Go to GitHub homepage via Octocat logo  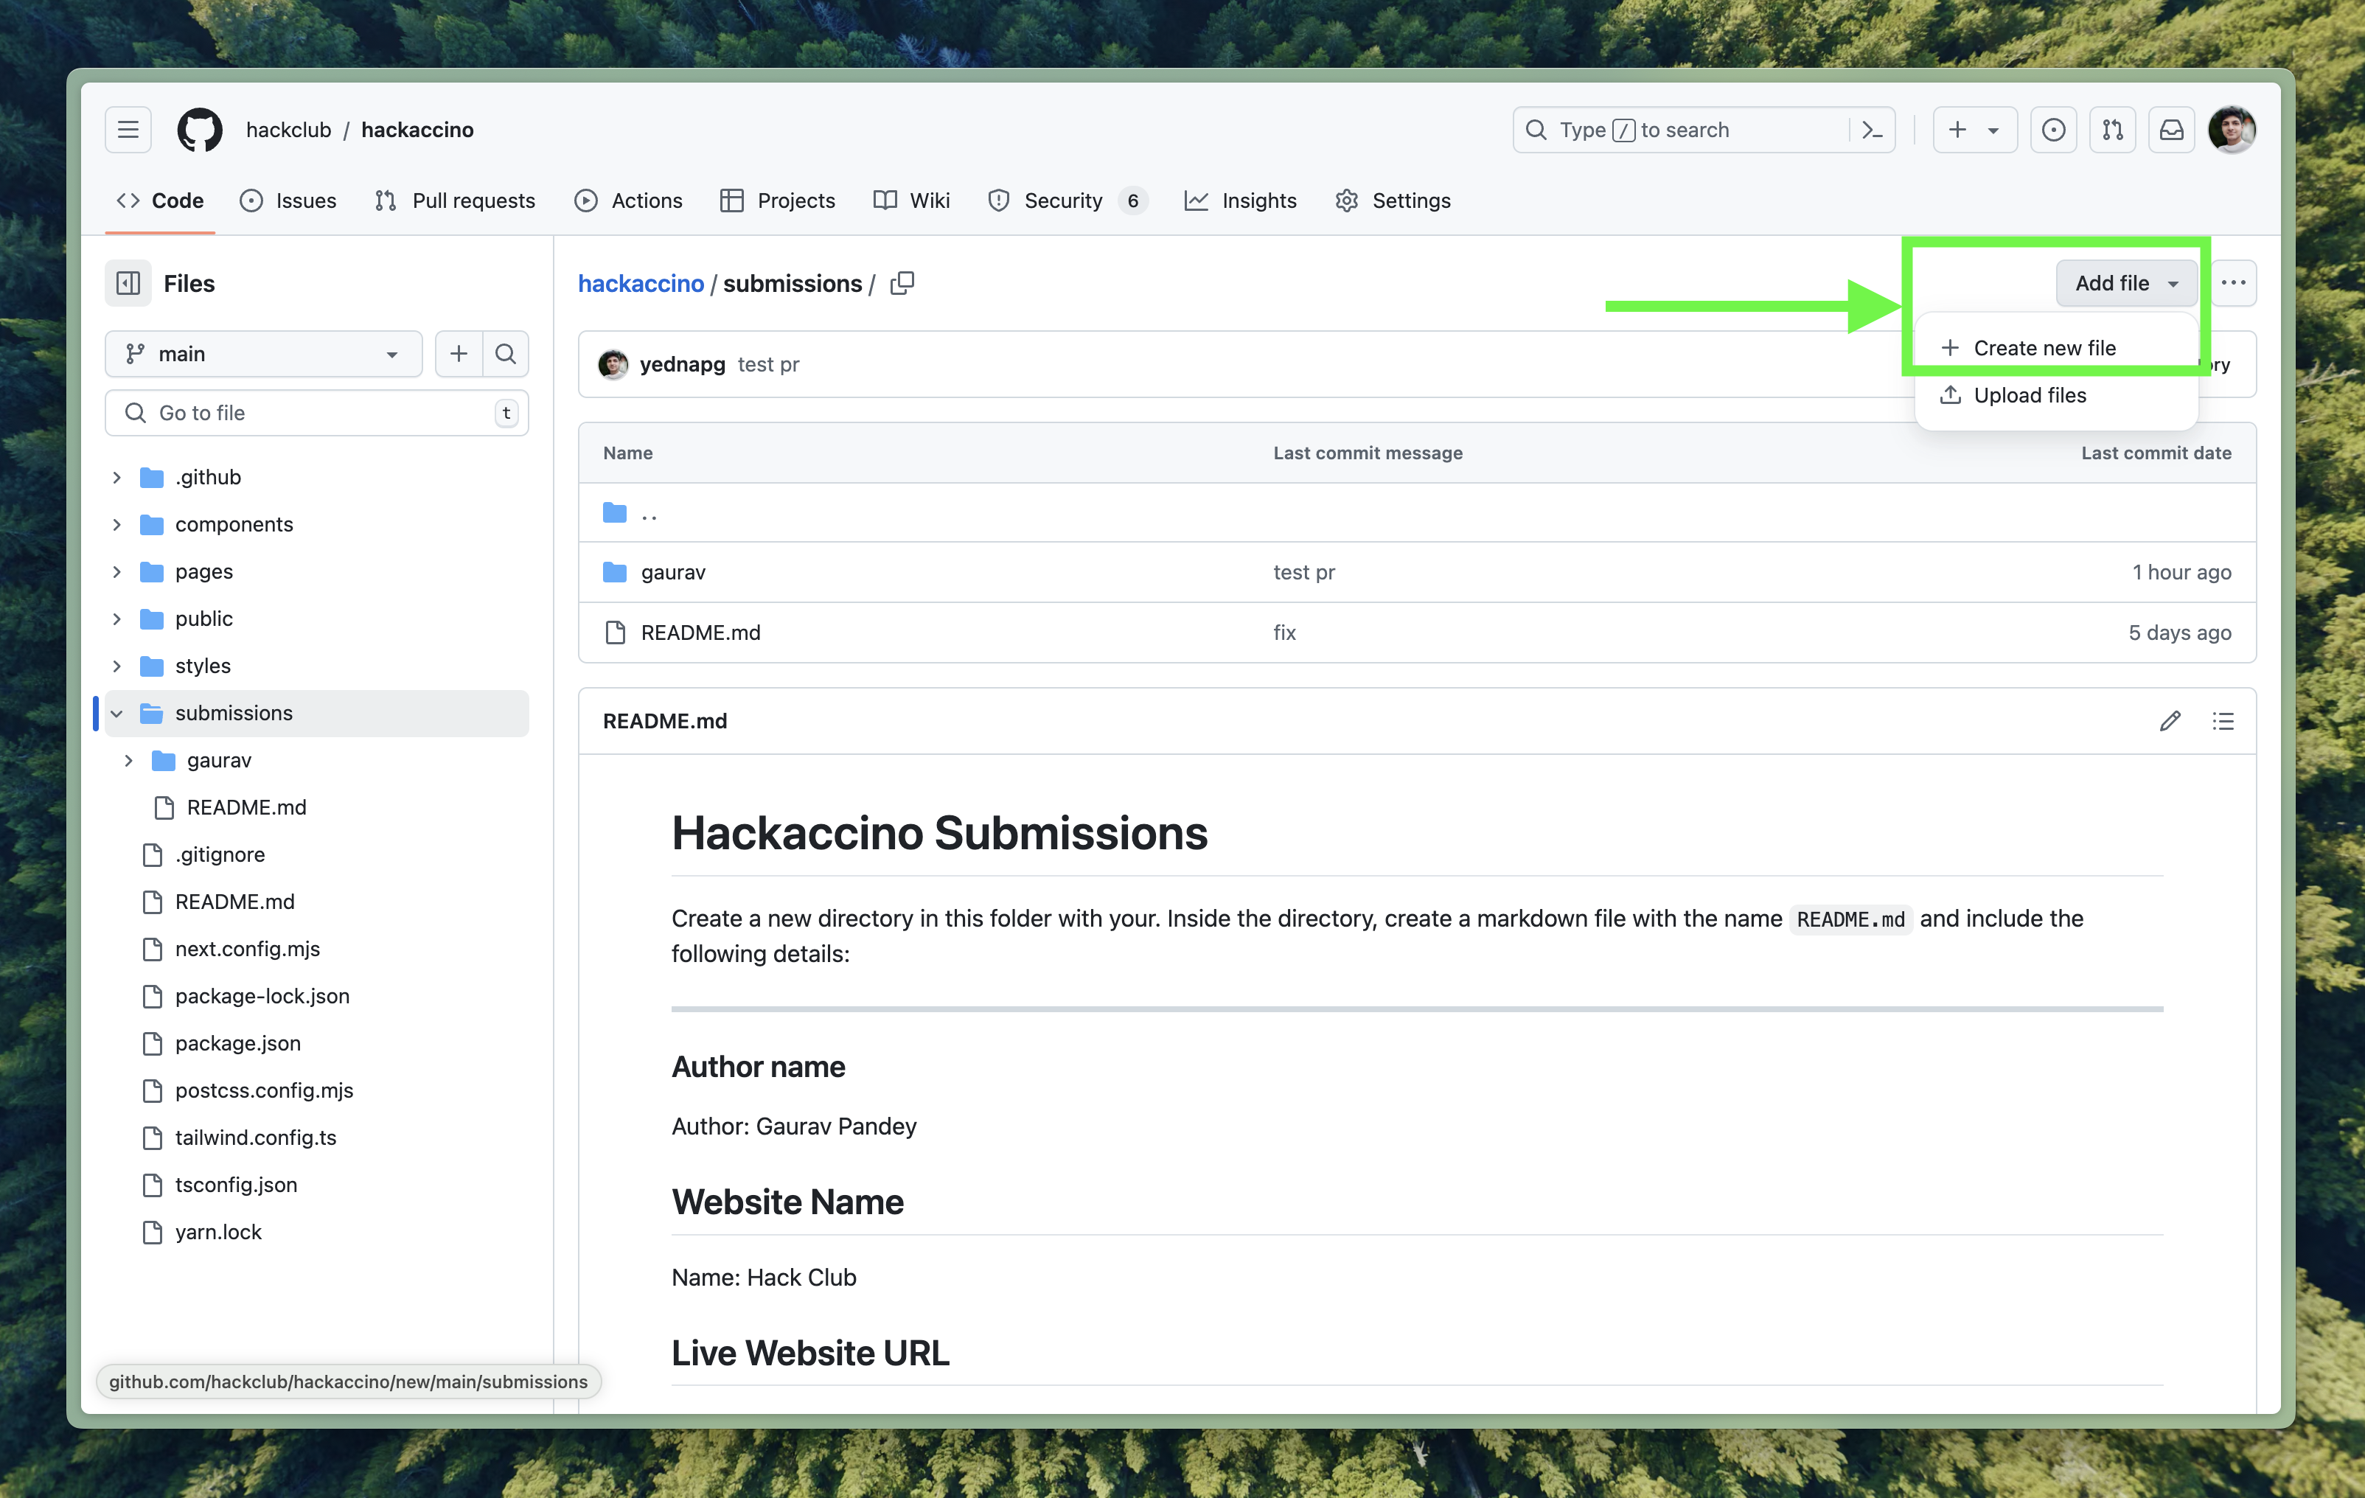click(x=199, y=130)
